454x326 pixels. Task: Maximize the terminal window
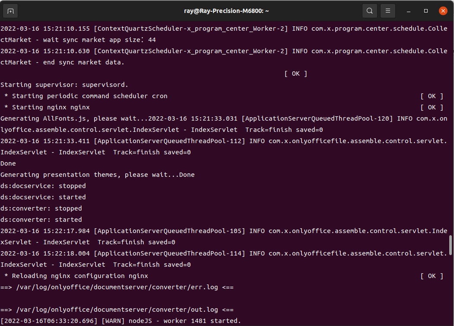(425, 11)
